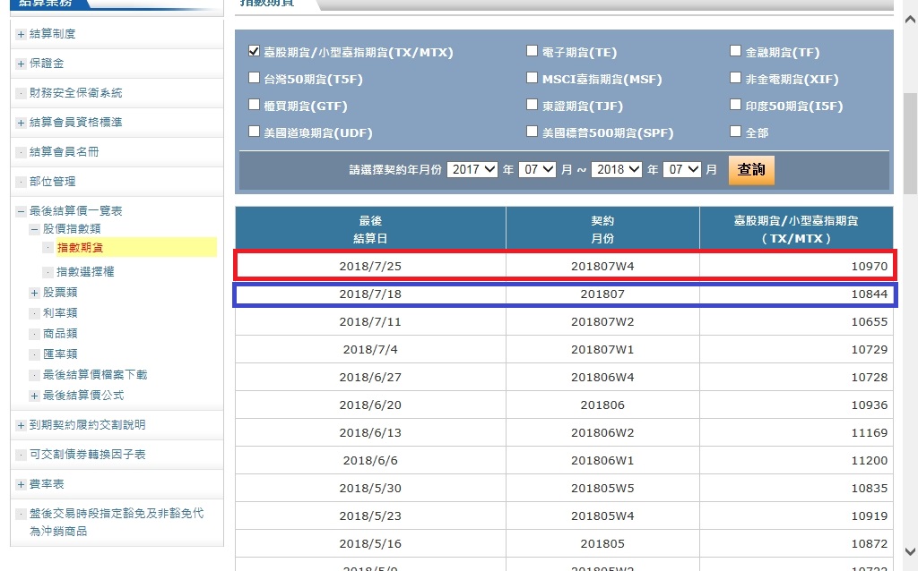Check 非金電期貨(XIF) checkbox

pyautogui.click(x=735, y=78)
